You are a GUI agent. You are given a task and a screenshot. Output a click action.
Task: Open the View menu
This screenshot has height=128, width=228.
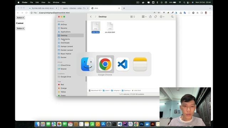[43, 2]
